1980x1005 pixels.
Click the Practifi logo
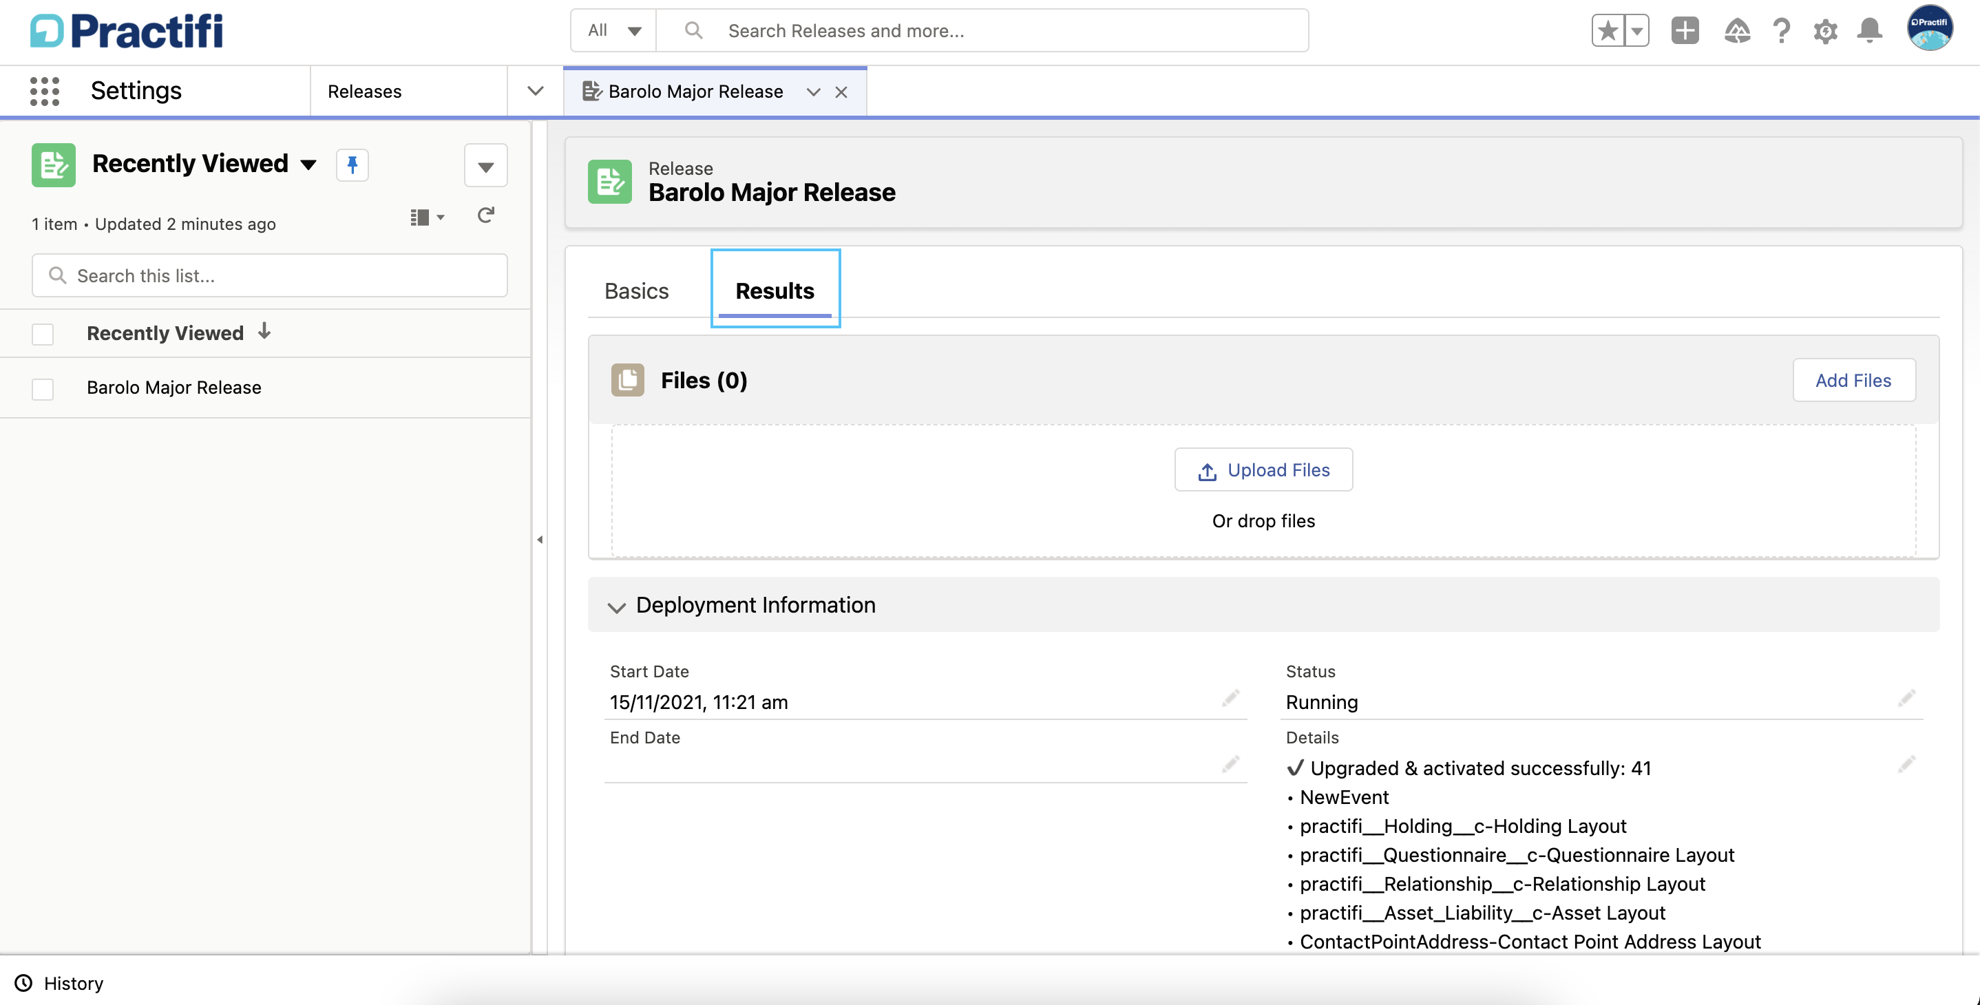point(127,31)
